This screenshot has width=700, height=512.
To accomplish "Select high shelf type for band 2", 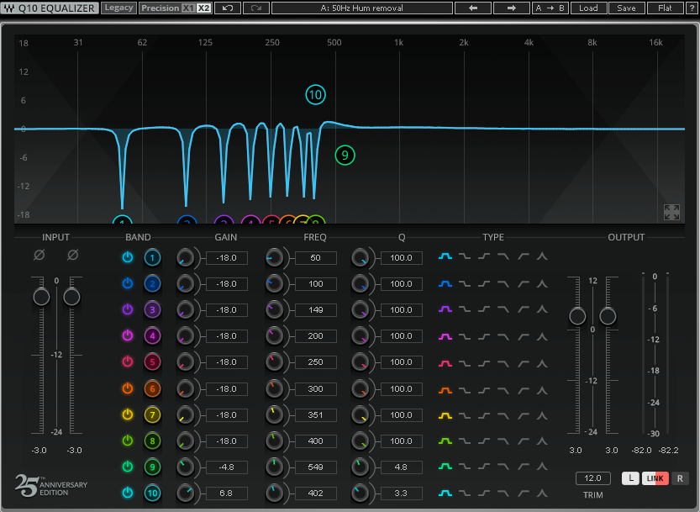I will 484,283.
